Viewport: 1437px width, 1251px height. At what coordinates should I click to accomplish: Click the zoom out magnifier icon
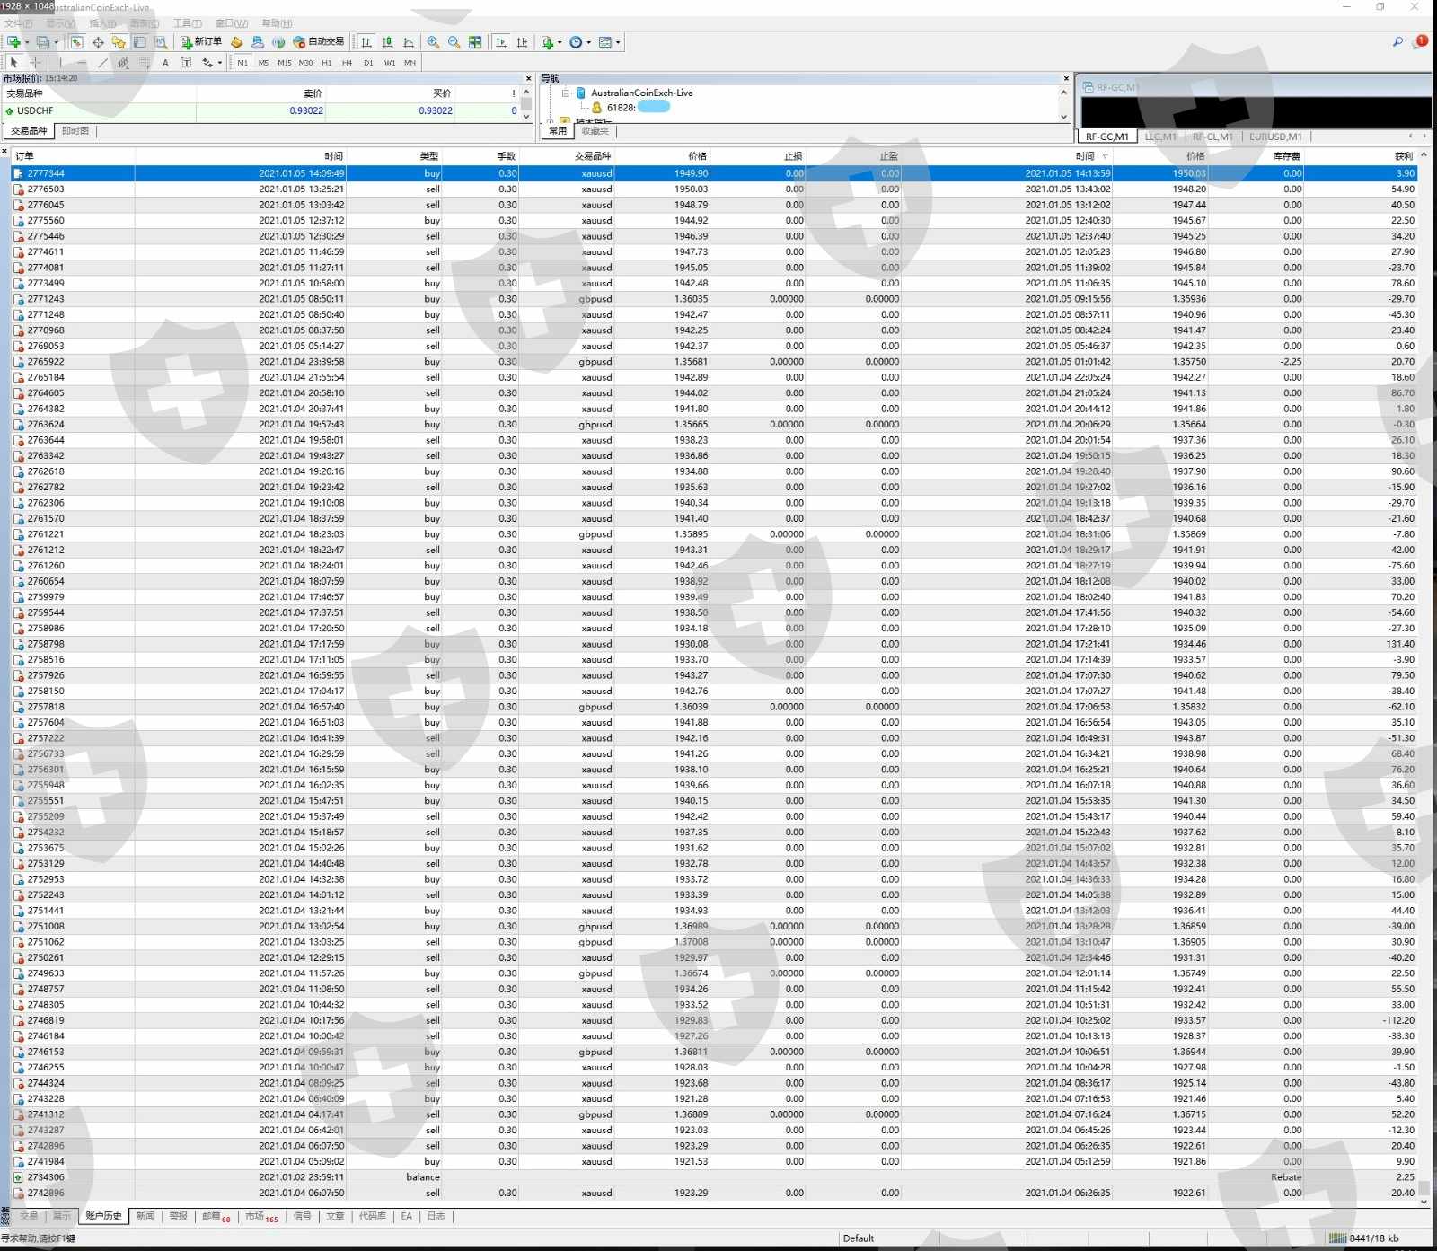[454, 42]
